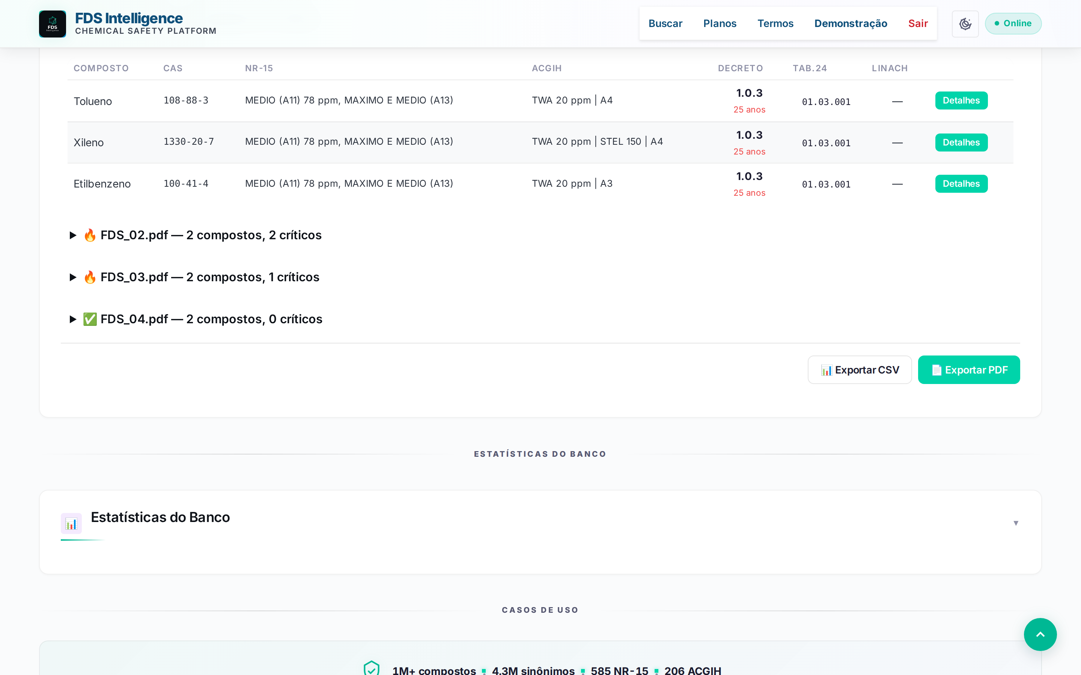Click the fire icon on FDS_03.pdf row
This screenshot has width=1081, height=675.
pos(90,277)
